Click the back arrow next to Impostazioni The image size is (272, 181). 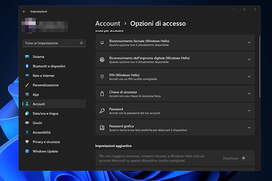24,12
